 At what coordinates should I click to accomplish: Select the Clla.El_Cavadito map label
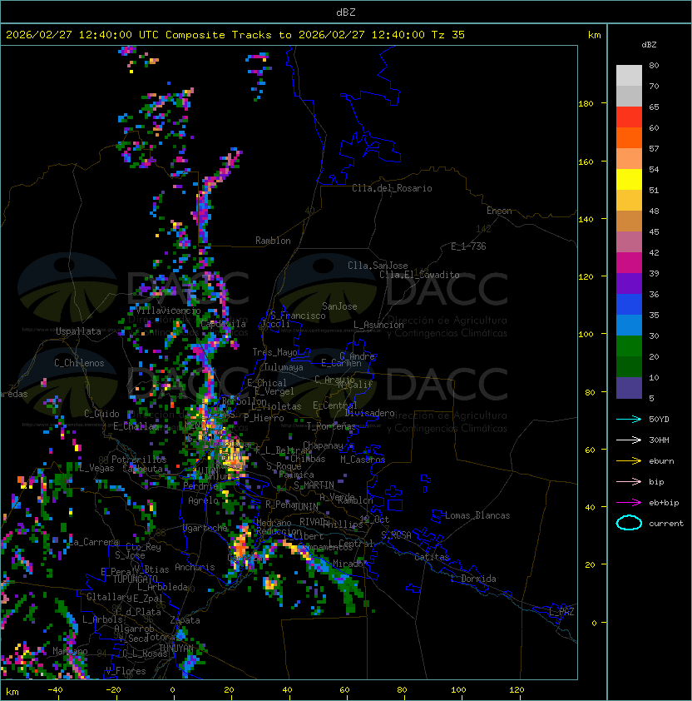pos(419,275)
